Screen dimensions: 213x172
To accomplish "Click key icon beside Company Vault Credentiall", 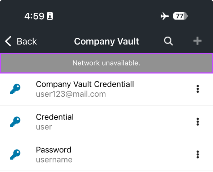I will [x=15, y=89].
